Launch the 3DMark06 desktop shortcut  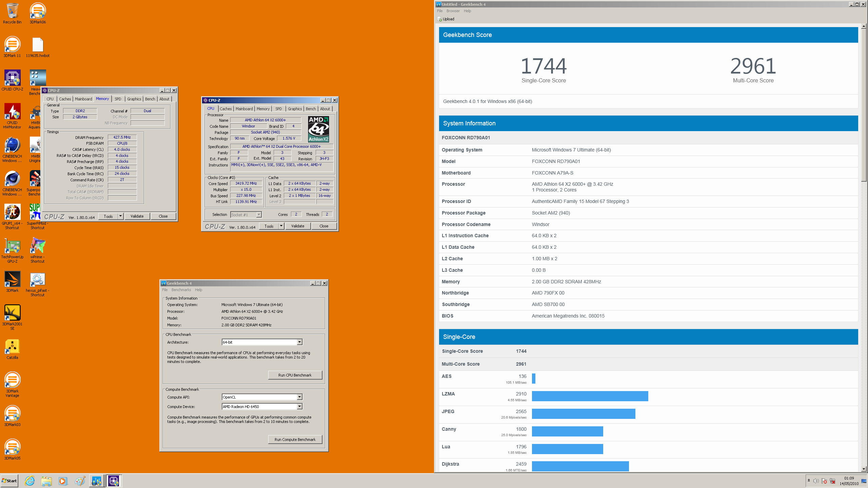tap(38, 13)
